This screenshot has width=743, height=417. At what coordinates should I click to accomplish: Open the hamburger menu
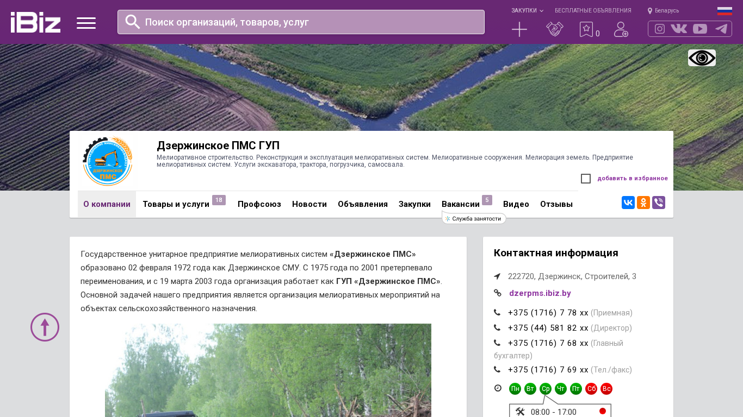coord(86,23)
